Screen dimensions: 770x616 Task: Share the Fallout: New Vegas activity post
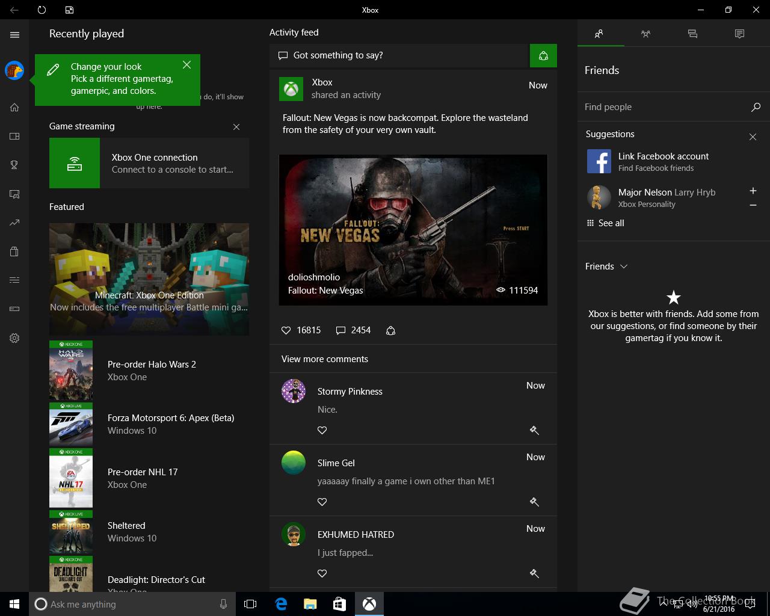tap(390, 330)
